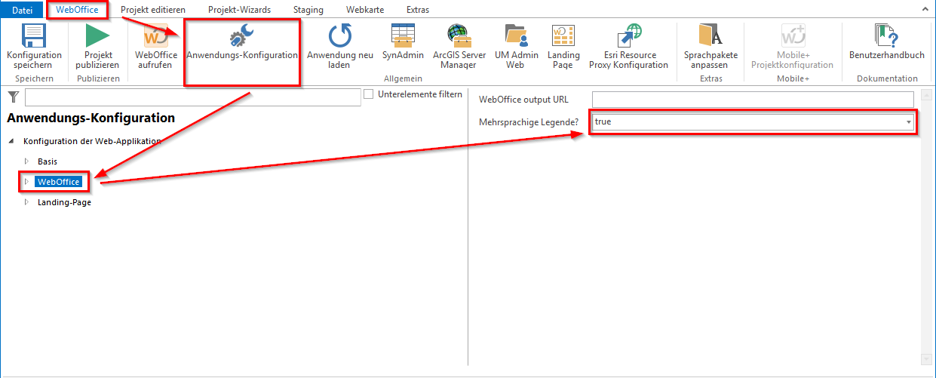
Task: Select Basis tree item
Action: 47,161
